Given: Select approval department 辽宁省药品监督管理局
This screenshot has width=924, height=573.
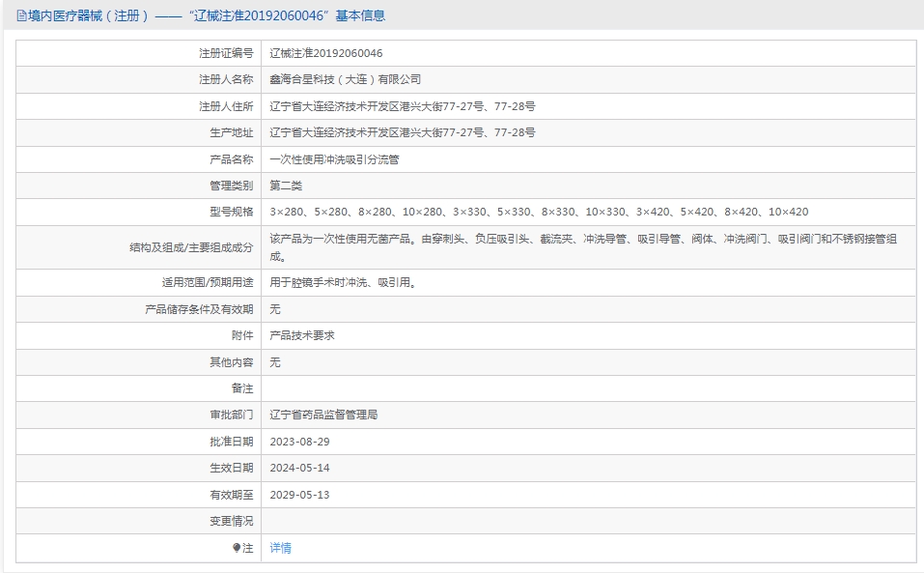Looking at the screenshot, I should (x=323, y=415).
